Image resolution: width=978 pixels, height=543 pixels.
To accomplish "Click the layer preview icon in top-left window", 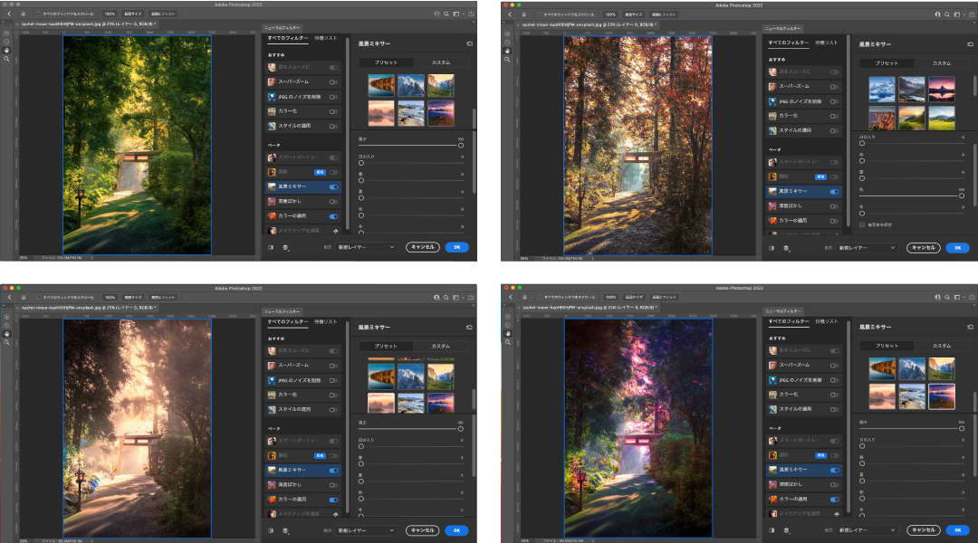I will (x=285, y=247).
